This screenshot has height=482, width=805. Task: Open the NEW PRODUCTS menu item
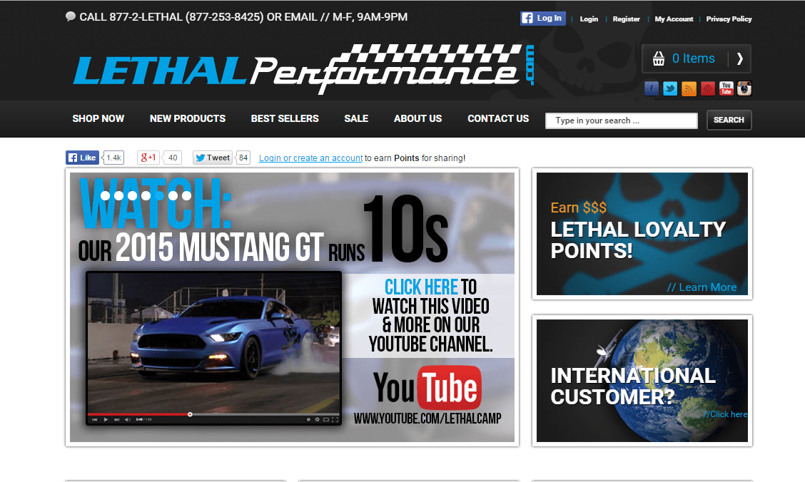coord(188,118)
